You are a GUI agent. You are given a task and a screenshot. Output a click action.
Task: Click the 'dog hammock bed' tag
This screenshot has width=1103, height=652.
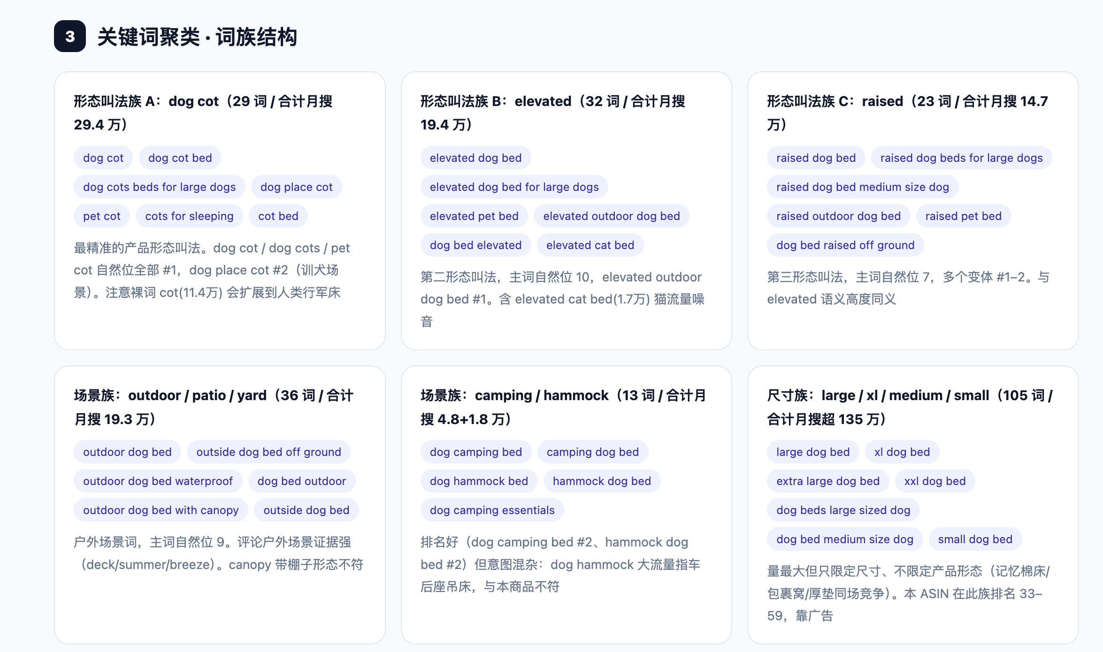[x=479, y=481]
